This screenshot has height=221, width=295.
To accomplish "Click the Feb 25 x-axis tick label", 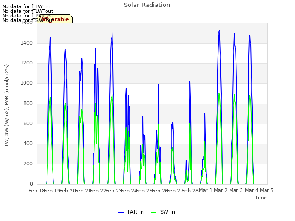I will click(144, 191).
